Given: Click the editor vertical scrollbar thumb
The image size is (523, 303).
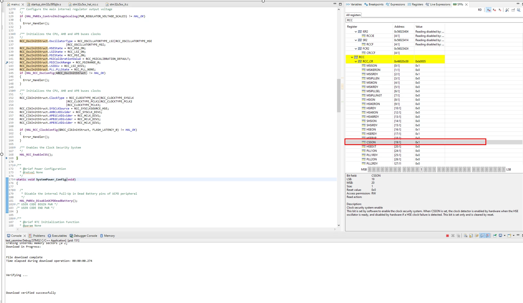Looking at the screenshot, I should pyautogui.click(x=339, y=95).
